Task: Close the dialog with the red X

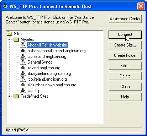Action: click(141, 6)
